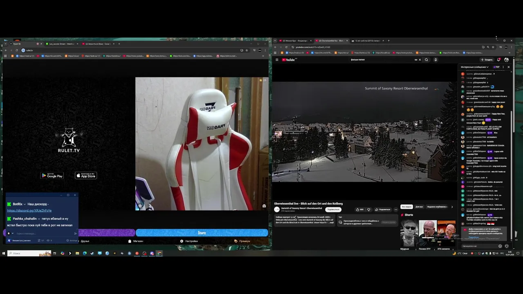Open new tab in rulet.tv window
Viewport: 523px width, 294px height.
(119, 44)
